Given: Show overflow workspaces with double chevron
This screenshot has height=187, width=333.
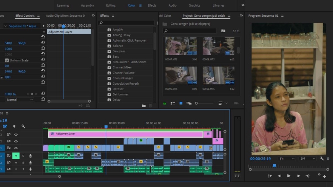Looking at the screenshot, I should pyautogui.click(x=243, y=5).
